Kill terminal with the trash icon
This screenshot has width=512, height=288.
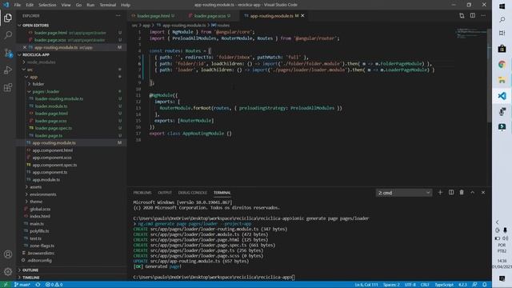(462, 193)
